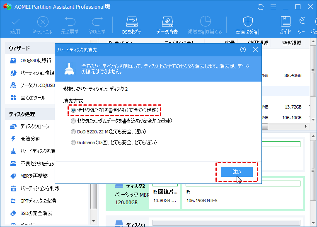This screenshot has height=227, width=317.
Task: Click horizontal scrollbar right arrow in partition list
Action: pyautogui.click(x=306, y=126)
